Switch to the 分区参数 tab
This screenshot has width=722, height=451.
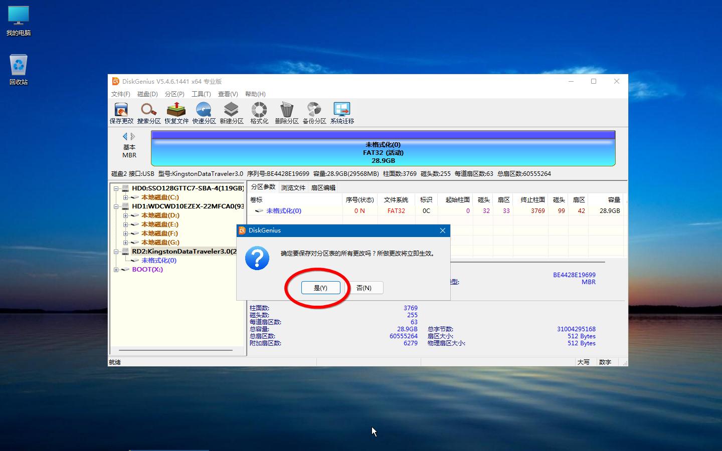click(263, 187)
